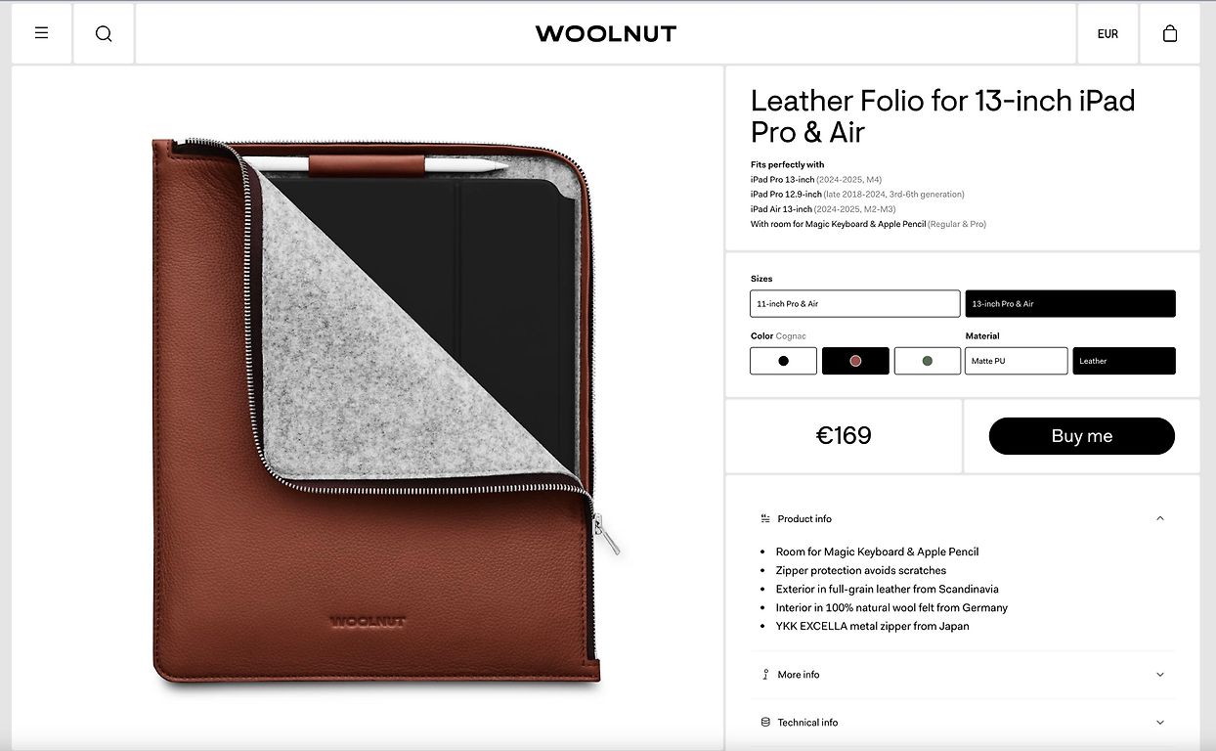Image resolution: width=1216 pixels, height=751 pixels.
Task: Open the shopping bag icon
Action: (x=1170, y=33)
